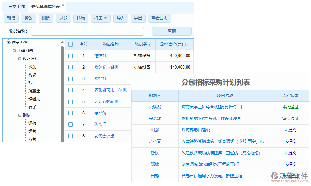Viewport: 311px width, 186px height.
Task: Collapse the 泥水基材 tree branch
Action: click(19, 59)
